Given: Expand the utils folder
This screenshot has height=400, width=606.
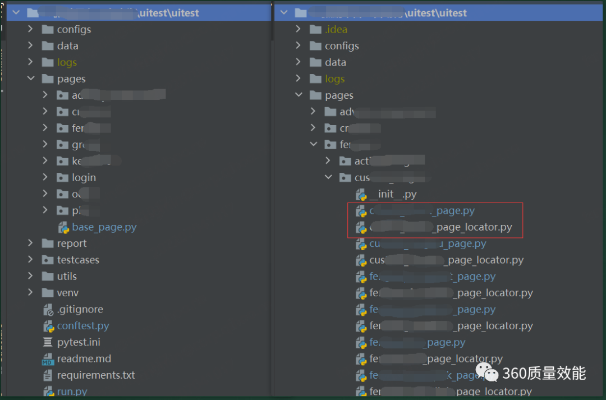Looking at the screenshot, I should coord(30,276).
